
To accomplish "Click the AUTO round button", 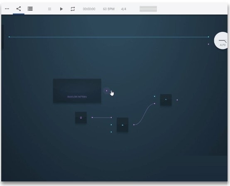I will [221, 41].
